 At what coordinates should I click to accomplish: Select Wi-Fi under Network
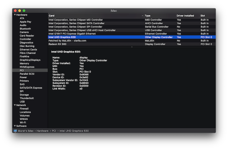23,123
